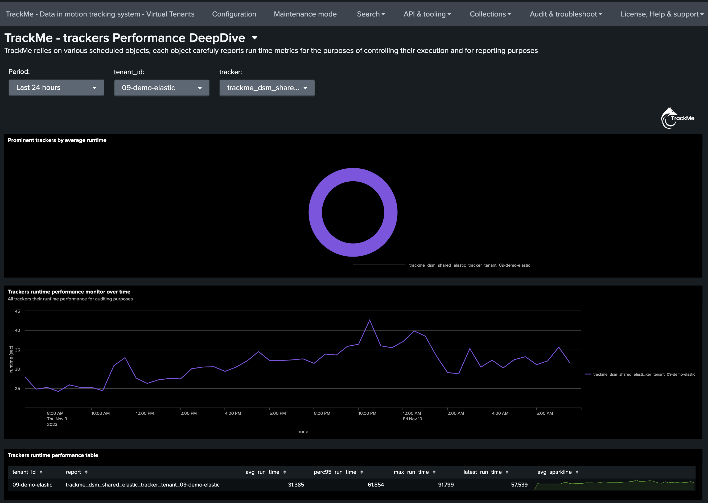Expand Audit & troubleshoot menu
Viewport: 708px width, 503px height.
coord(566,14)
